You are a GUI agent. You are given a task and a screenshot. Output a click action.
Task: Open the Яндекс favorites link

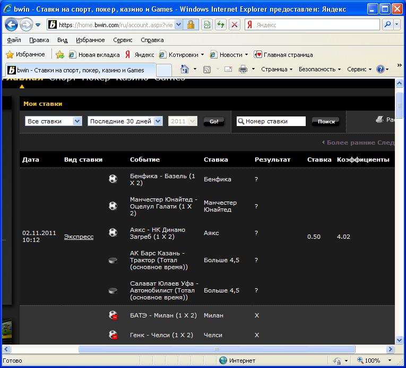[140, 55]
